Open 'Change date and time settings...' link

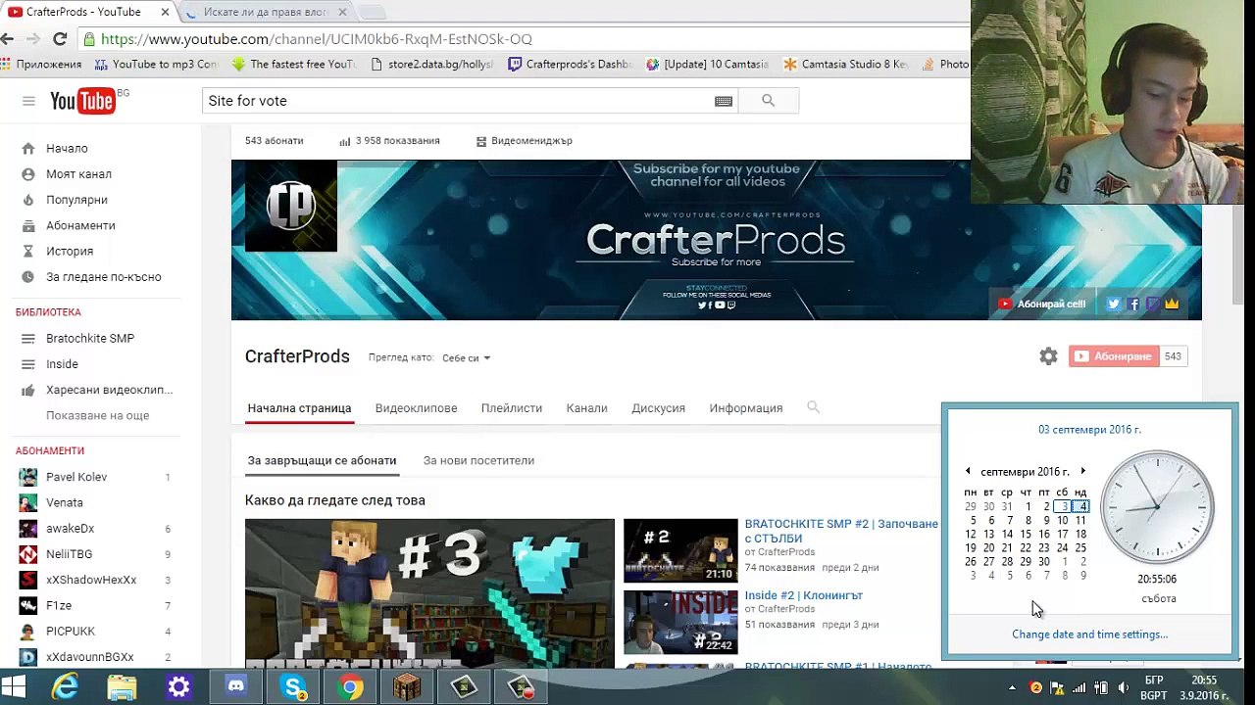click(1089, 634)
